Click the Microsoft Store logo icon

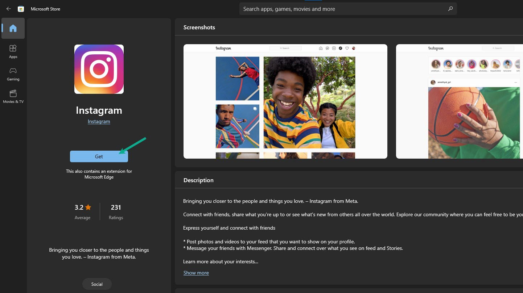tap(21, 9)
